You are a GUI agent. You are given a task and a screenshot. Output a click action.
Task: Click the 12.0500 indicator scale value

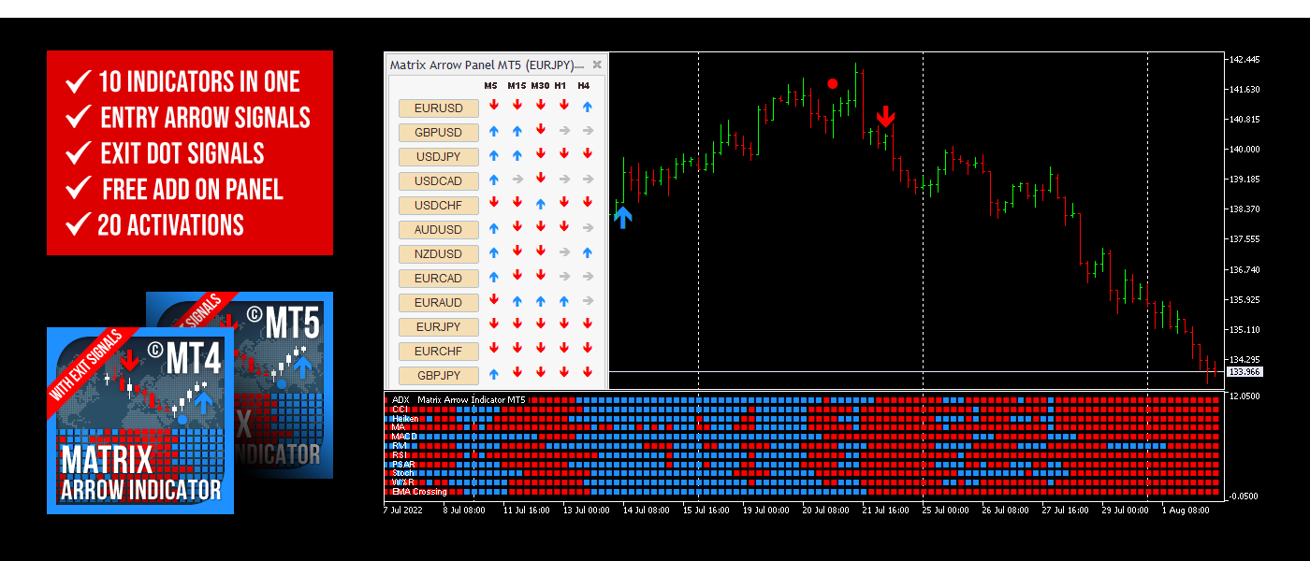[x=1245, y=396]
